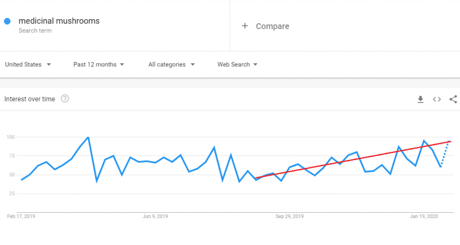Click the Feb 17, 2019 axis label
The width and height of the screenshot is (460, 245).
click(x=21, y=216)
